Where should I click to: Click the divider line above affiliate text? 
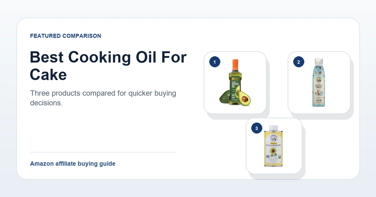pos(103,152)
